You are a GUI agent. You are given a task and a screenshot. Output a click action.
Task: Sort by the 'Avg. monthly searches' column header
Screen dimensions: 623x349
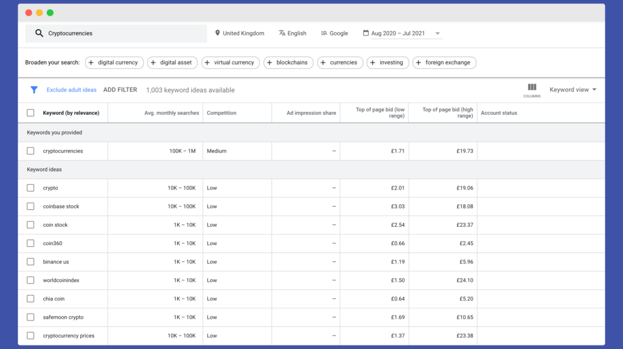pyautogui.click(x=172, y=113)
